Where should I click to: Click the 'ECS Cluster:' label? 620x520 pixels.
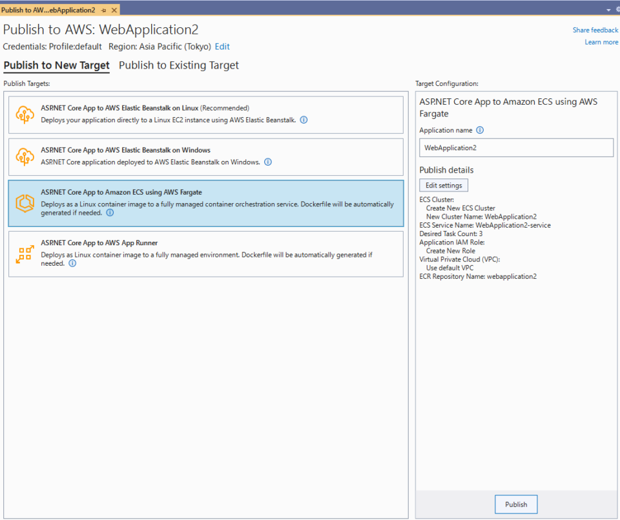(437, 200)
